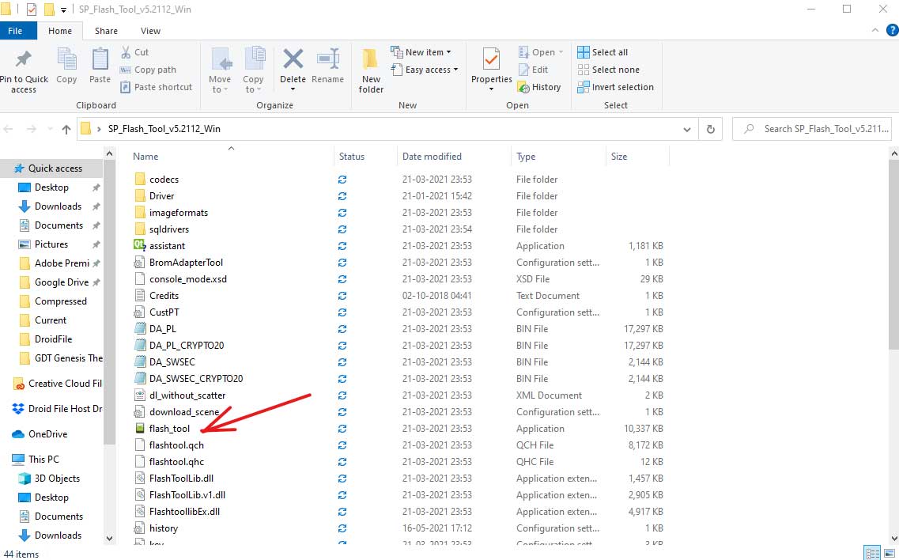Click the navigation pane down scroll arrow
The image size is (899, 560).
(x=109, y=538)
